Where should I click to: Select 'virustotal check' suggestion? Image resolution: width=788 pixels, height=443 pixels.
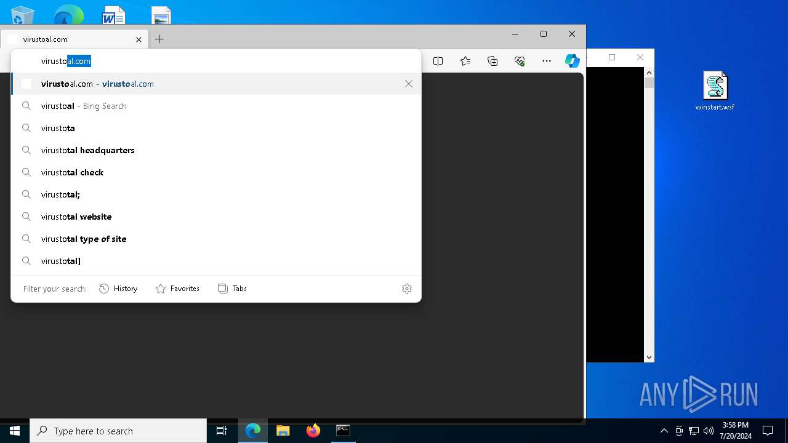tap(216, 172)
